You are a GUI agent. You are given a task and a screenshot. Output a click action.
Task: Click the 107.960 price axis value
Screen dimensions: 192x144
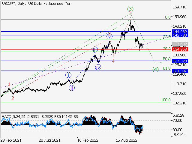click(179, 93)
